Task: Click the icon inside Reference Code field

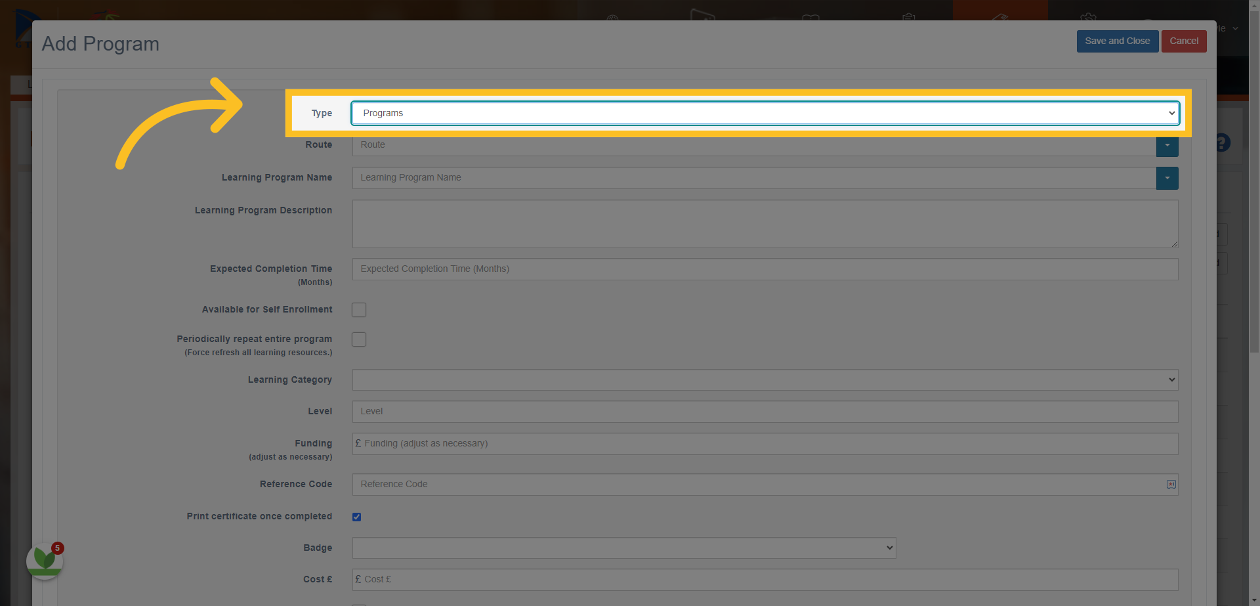Action: pos(1171,485)
